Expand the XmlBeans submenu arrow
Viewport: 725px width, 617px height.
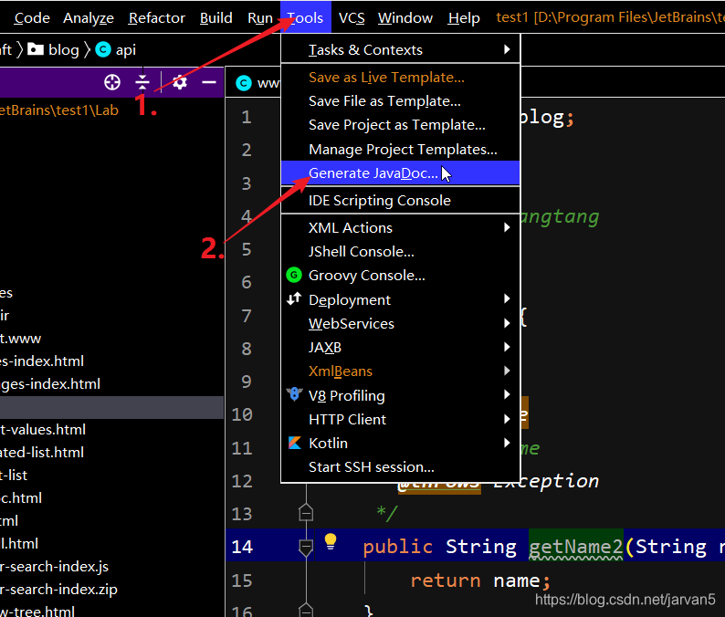tap(507, 371)
